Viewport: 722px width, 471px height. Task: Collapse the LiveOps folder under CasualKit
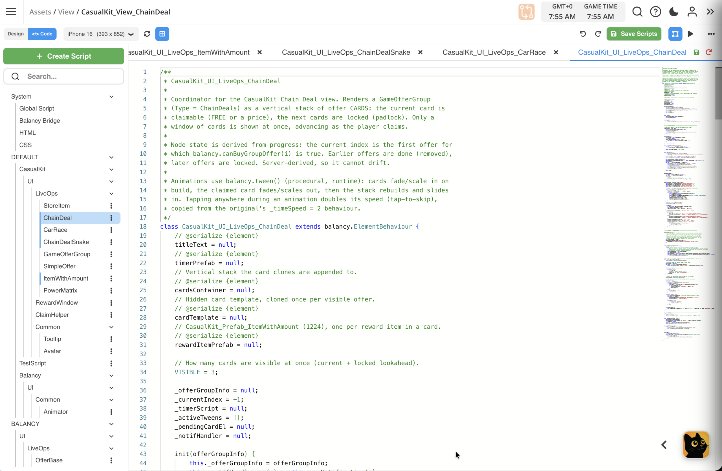pos(111,194)
